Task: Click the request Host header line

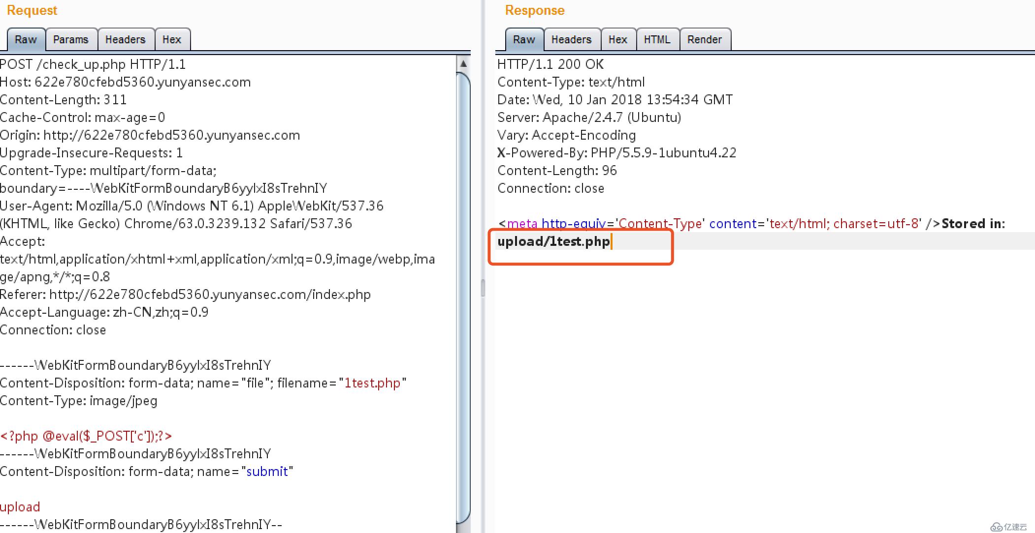Action: (x=126, y=82)
